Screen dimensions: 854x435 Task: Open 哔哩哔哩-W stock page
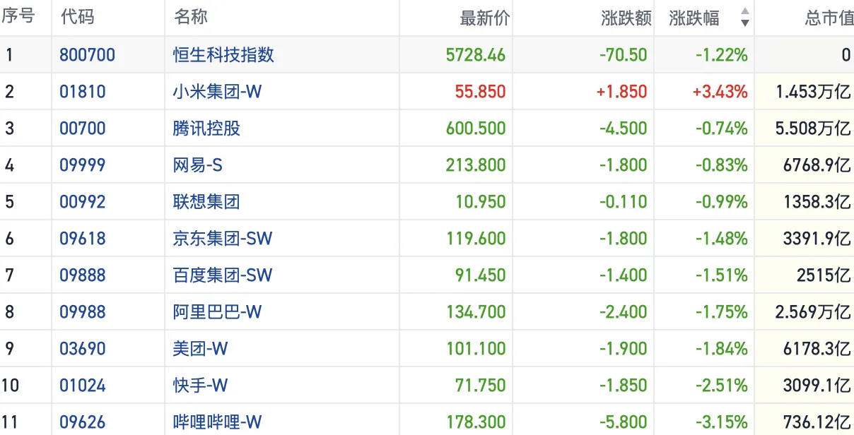point(218,422)
